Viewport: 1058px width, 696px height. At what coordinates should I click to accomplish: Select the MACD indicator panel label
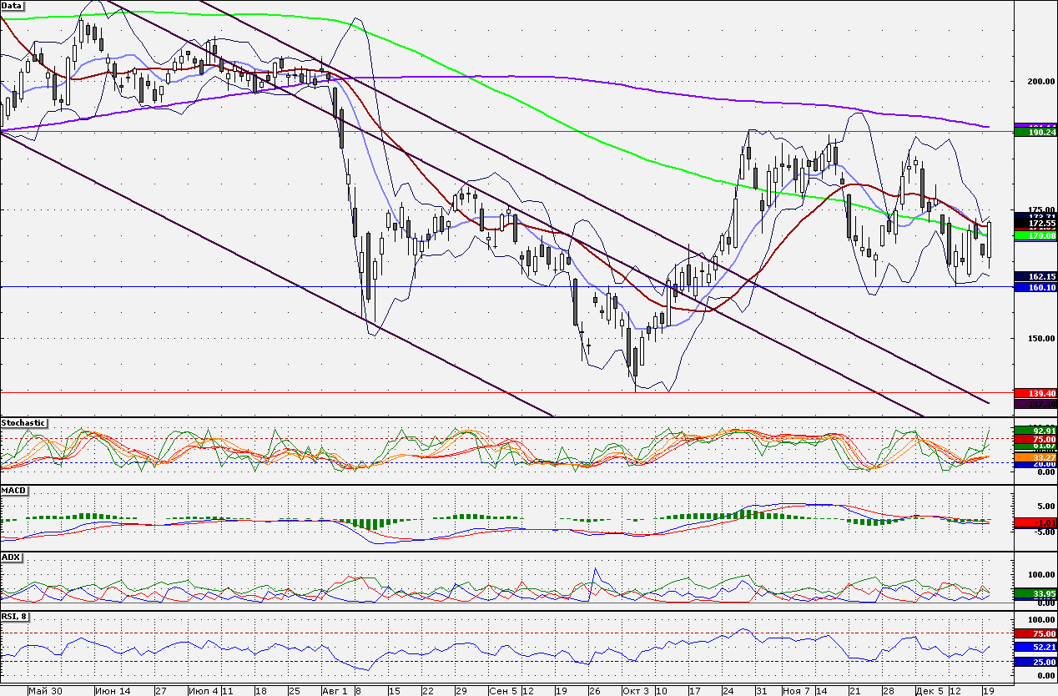[13, 490]
